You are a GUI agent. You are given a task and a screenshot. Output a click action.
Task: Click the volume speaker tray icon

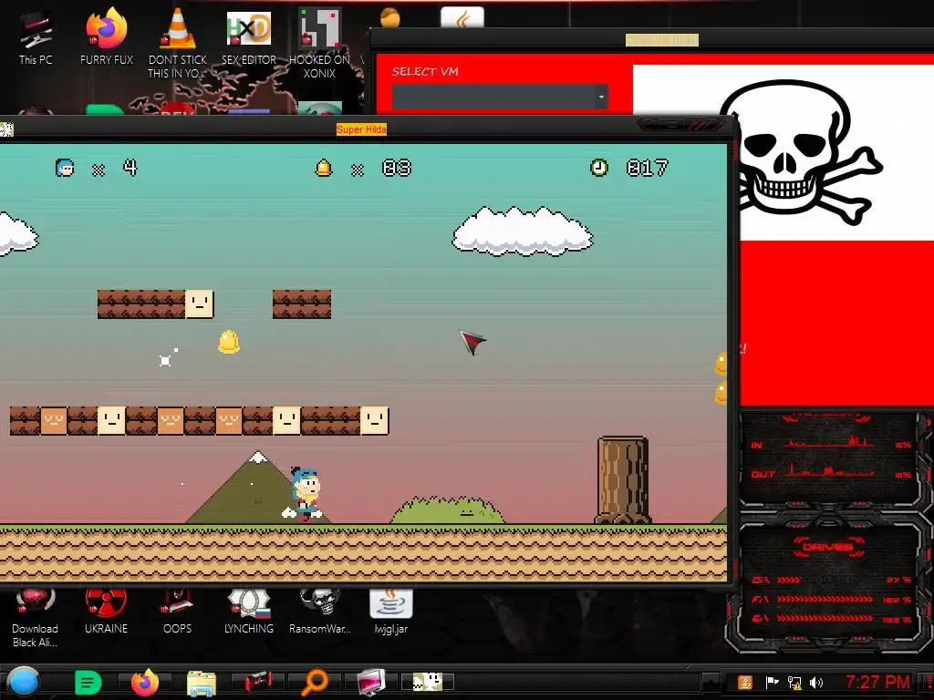pyautogui.click(x=816, y=683)
